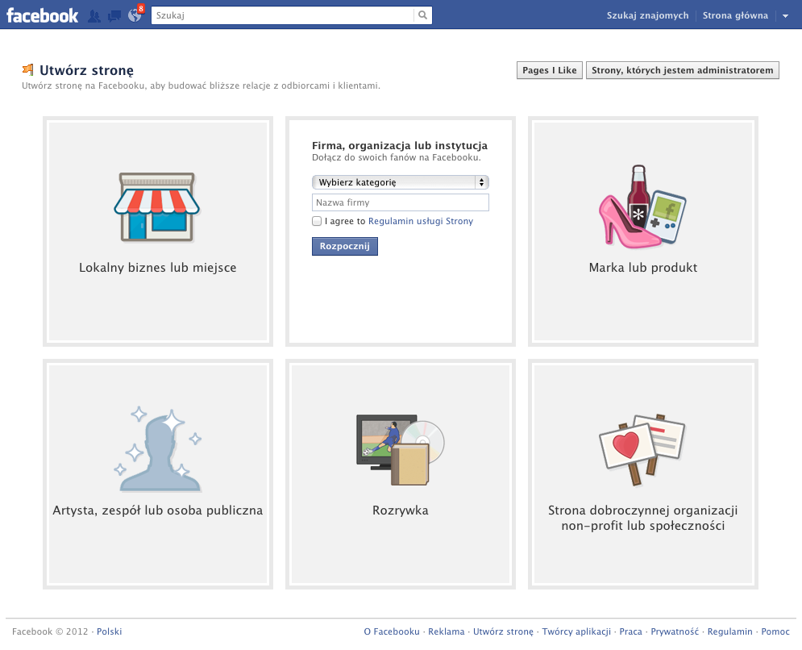Screen dimensions: 802x650
Task: Click the Rozpocznij button
Action: pos(345,246)
